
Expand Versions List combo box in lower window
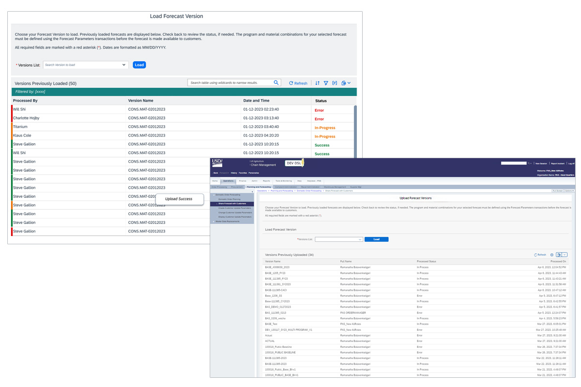point(360,239)
